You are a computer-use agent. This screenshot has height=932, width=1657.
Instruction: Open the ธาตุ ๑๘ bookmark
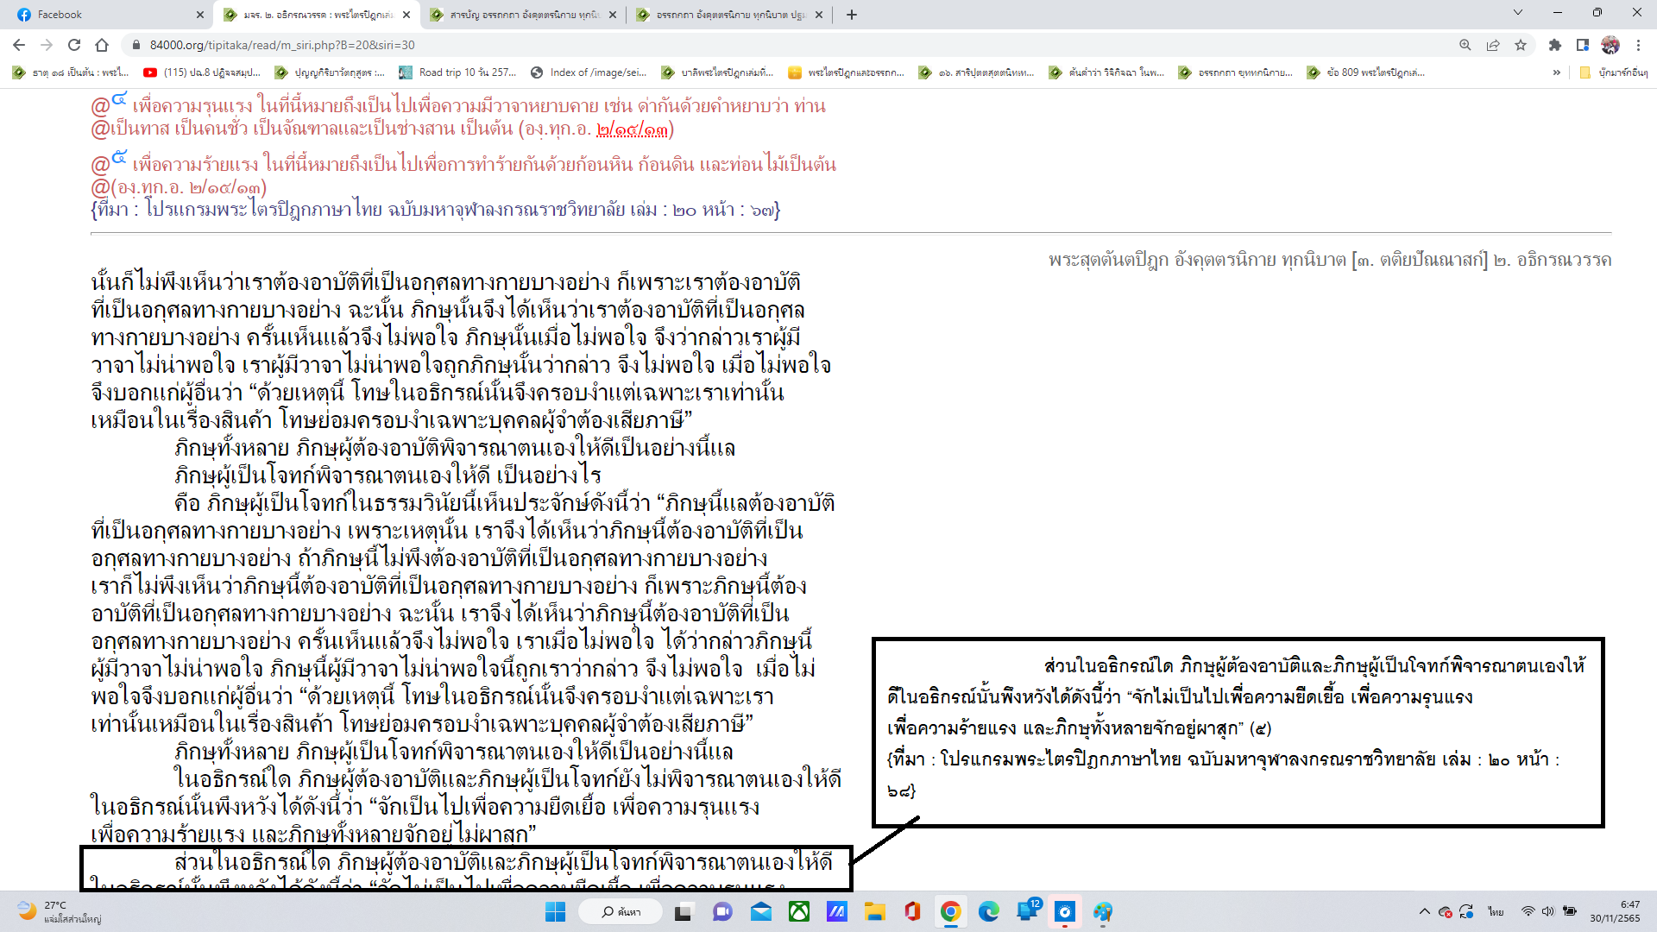pyautogui.click(x=71, y=72)
